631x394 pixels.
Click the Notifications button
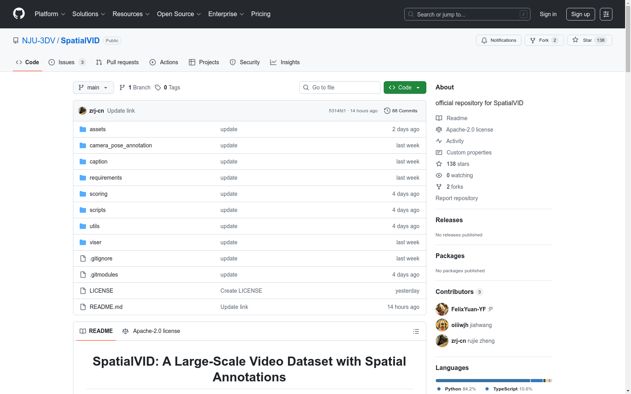coord(499,40)
